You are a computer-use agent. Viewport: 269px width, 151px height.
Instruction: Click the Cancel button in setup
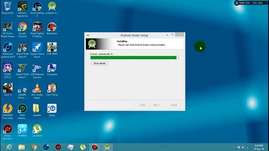[x=174, y=105]
